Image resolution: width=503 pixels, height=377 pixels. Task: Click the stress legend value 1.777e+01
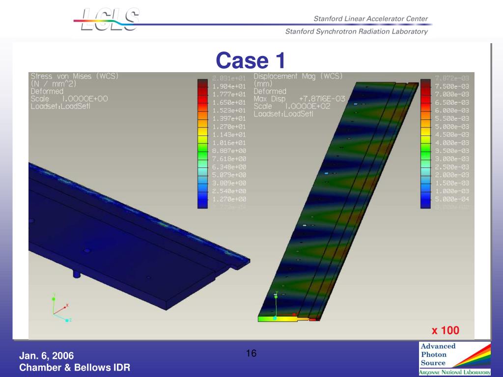(229, 95)
